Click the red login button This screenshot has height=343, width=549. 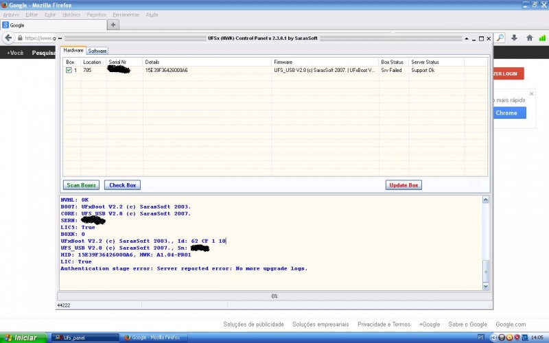[x=509, y=73]
